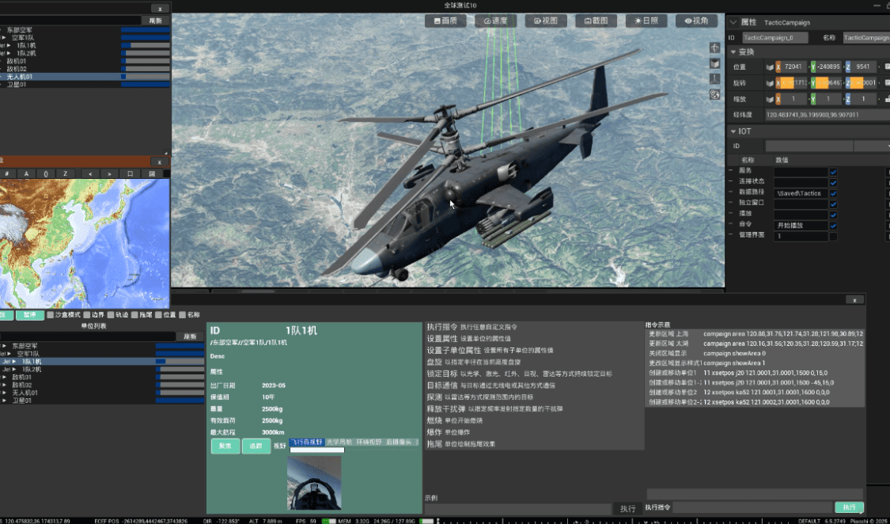Click the compass icon in viewport

point(715,47)
